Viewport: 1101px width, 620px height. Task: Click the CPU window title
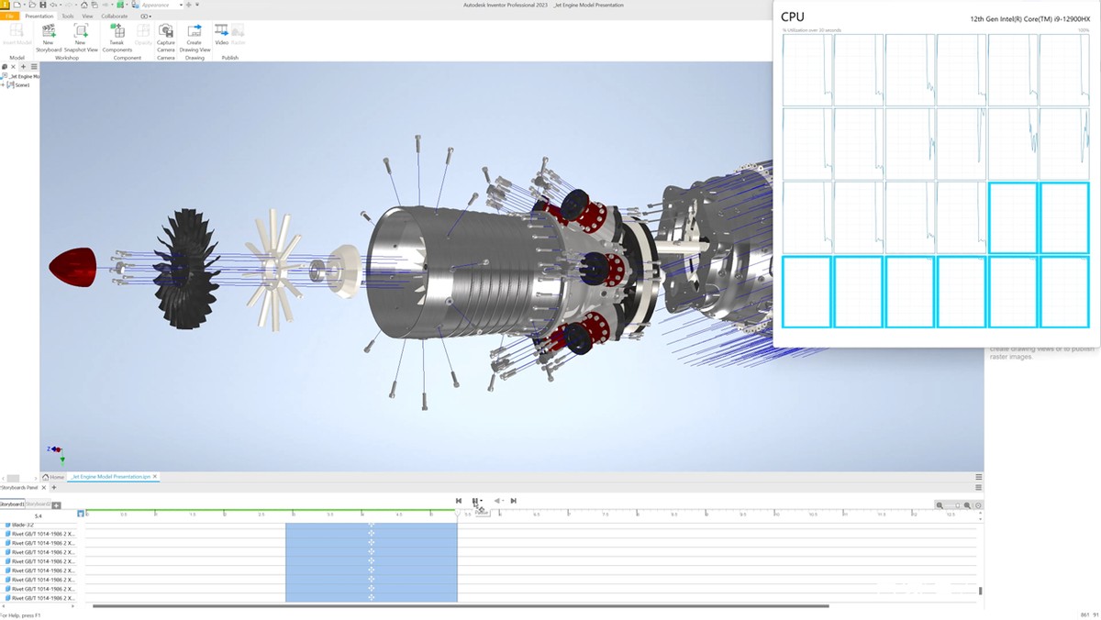[x=793, y=17]
